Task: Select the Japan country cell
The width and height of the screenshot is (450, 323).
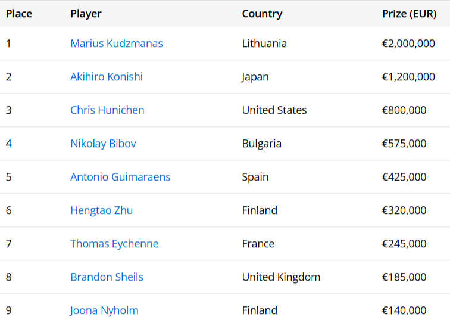Action: pos(255,77)
